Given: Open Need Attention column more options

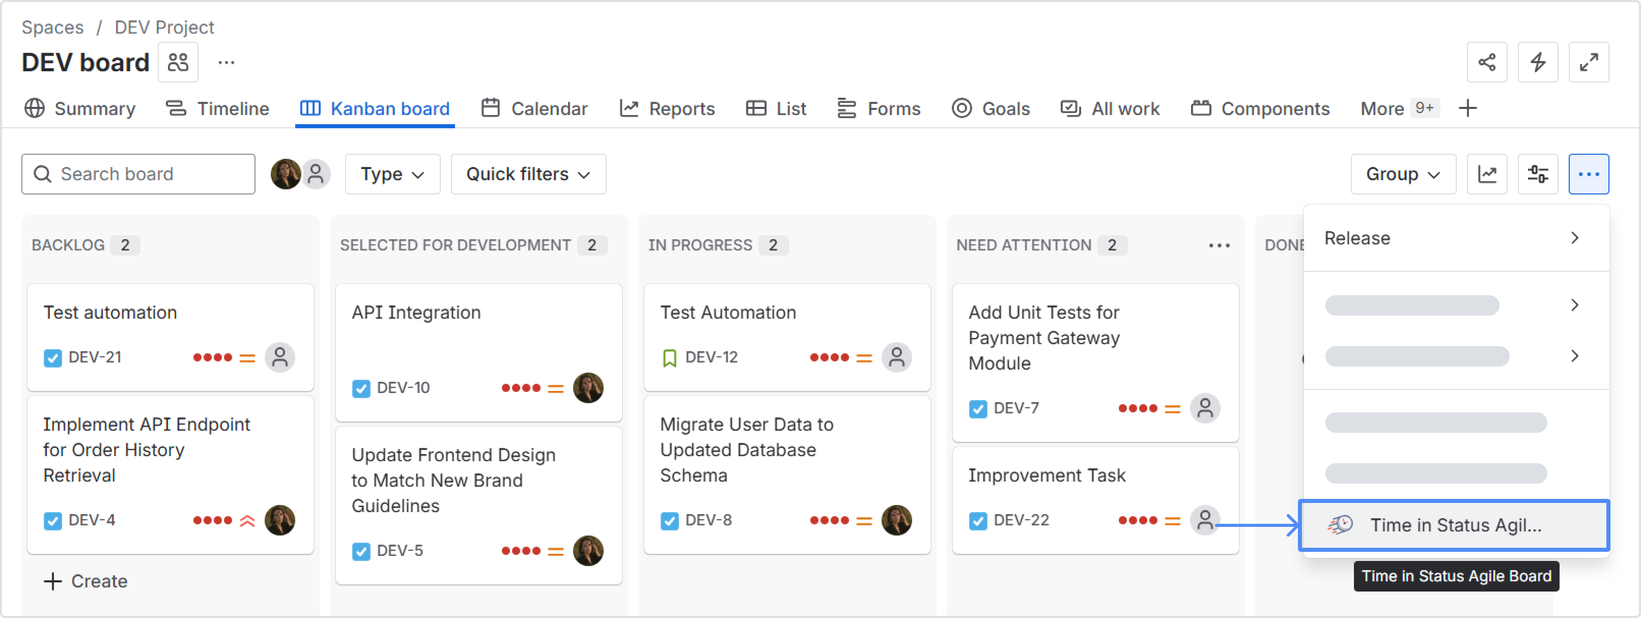Looking at the screenshot, I should [1219, 245].
